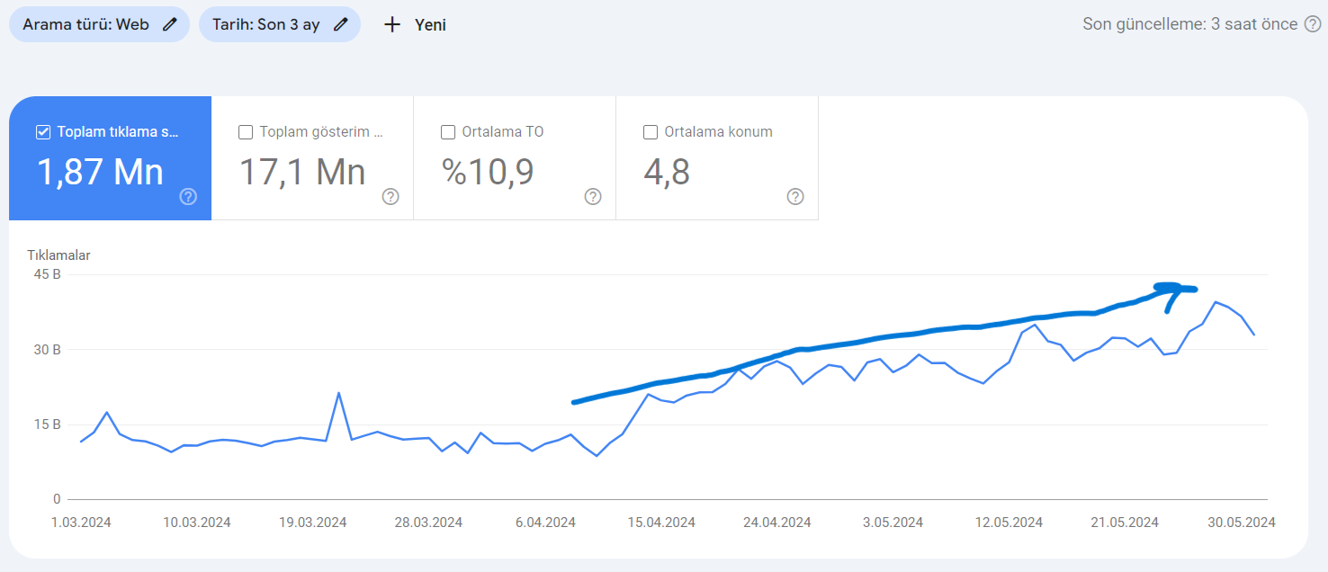The width and height of the screenshot is (1328, 572).
Task: Uncheck the Toplam tıklama sayısı checkbox
Action: pos(42,132)
